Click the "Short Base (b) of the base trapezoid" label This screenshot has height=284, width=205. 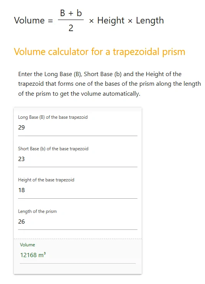click(x=53, y=149)
